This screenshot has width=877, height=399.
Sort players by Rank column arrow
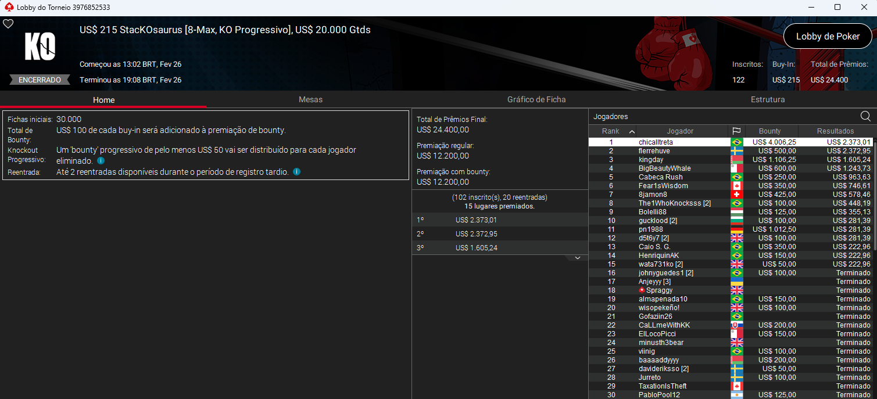[632, 131]
